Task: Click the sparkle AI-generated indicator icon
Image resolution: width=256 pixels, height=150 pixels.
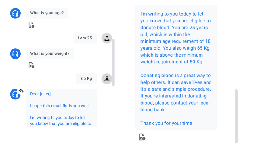Action: [x=21, y=91]
